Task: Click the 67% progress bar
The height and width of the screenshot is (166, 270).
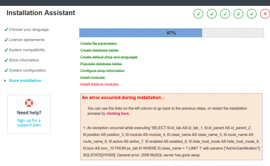Action: (x=171, y=33)
